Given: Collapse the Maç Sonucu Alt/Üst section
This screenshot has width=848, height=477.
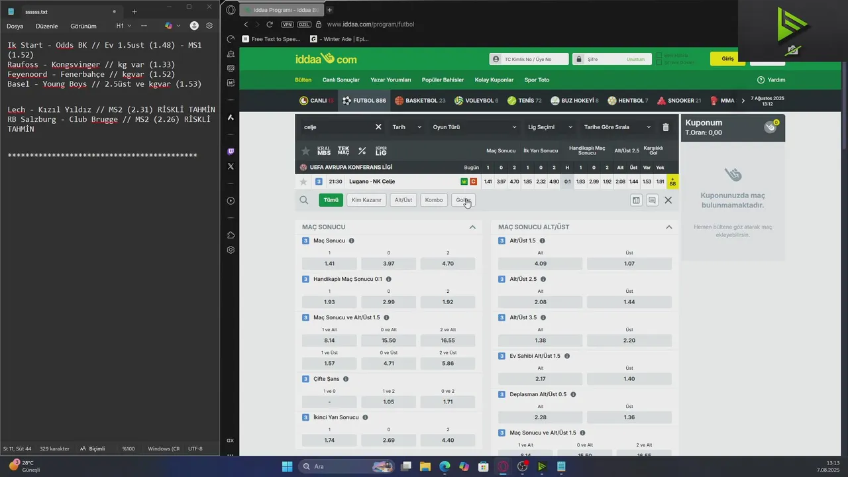Looking at the screenshot, I should coord(668,227).
